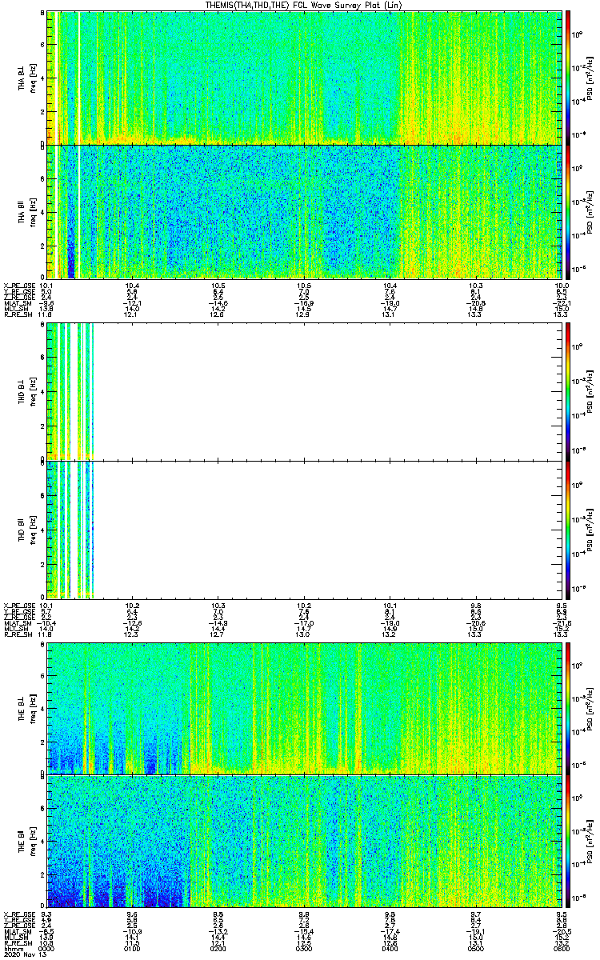Click the color bar beside THA B-parallel panel
This screenshot has height=960, width=600.
(x=568, y=211)
